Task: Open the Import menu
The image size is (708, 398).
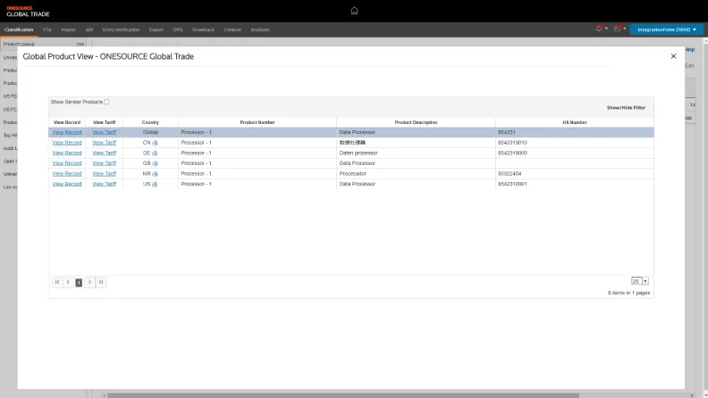Action: coord(68,29)
